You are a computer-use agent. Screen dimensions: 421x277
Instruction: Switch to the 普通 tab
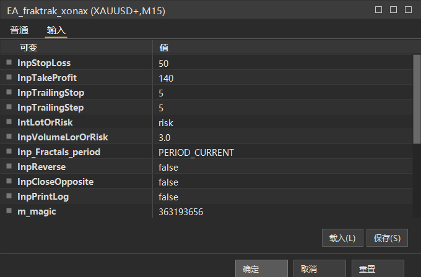19,30
